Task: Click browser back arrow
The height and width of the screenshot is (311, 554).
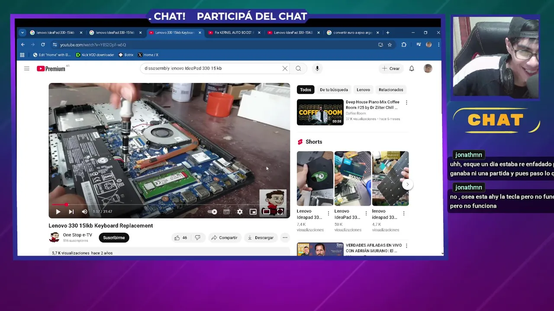Action: click(x=23, y=44)
